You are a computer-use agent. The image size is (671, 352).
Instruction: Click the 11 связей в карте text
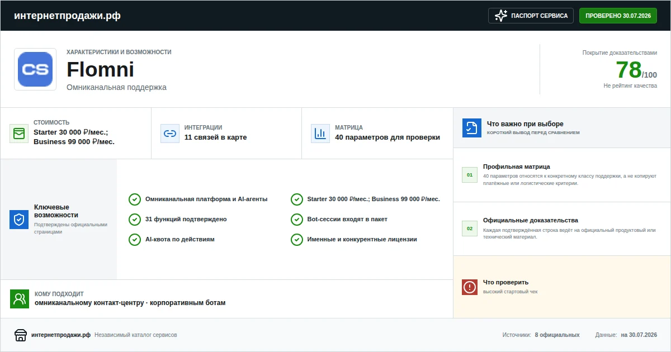pos(215,137)
